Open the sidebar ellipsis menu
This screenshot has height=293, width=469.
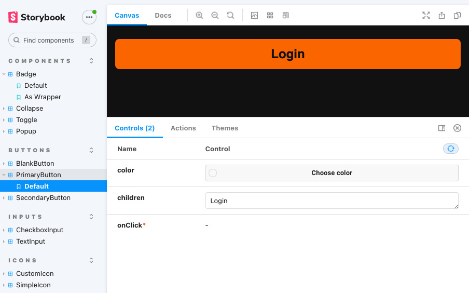pos(89,17)
